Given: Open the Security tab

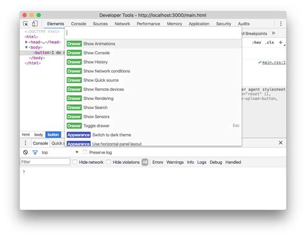Looking at the screenshot, I should [223, 24].
